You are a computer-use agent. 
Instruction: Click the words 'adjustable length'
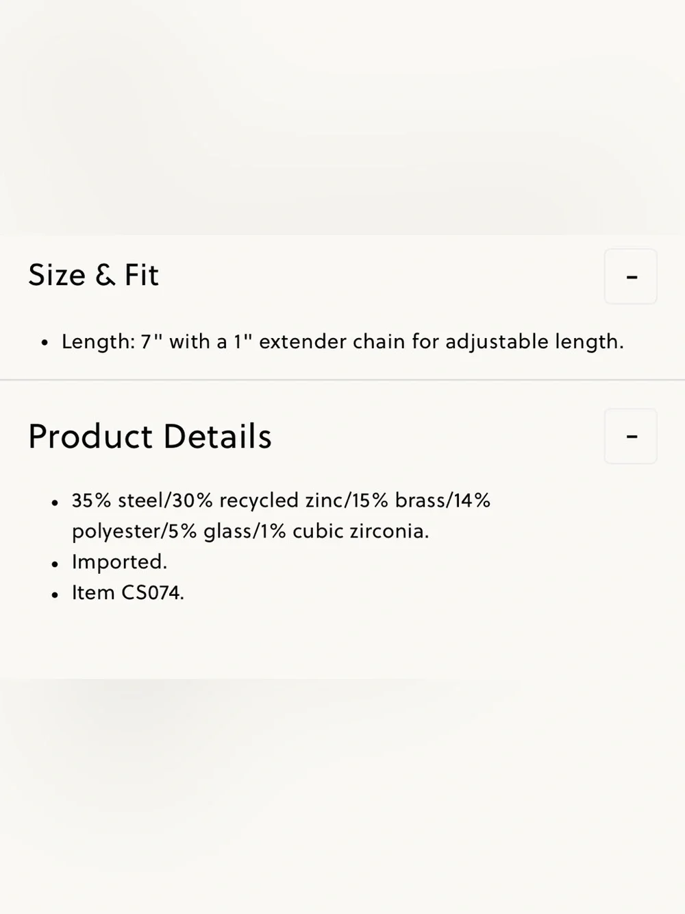534,341
